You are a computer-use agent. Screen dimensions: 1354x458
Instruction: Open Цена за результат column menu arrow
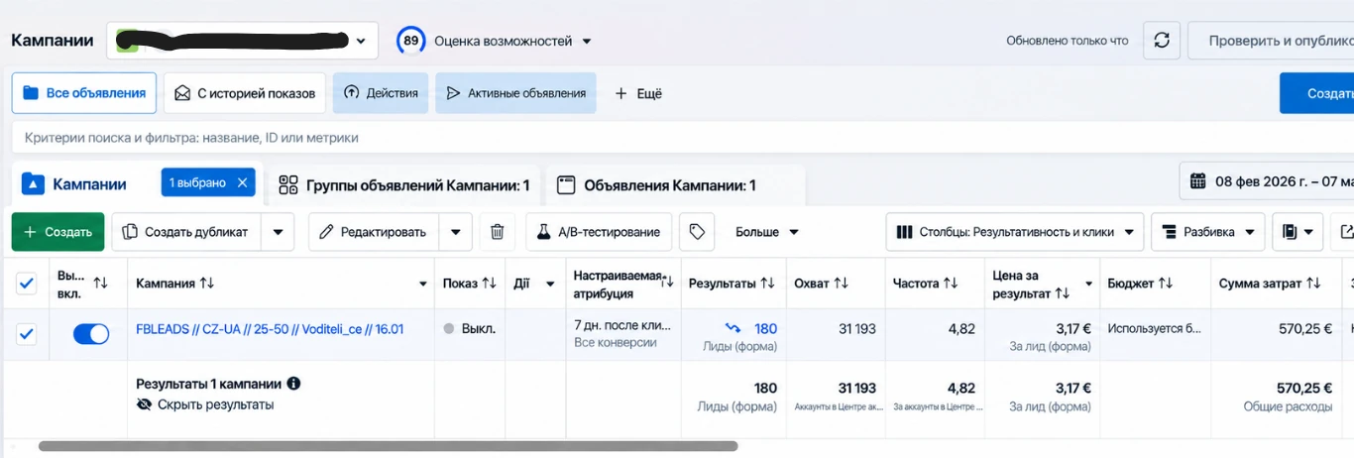tap(1089, 285)
